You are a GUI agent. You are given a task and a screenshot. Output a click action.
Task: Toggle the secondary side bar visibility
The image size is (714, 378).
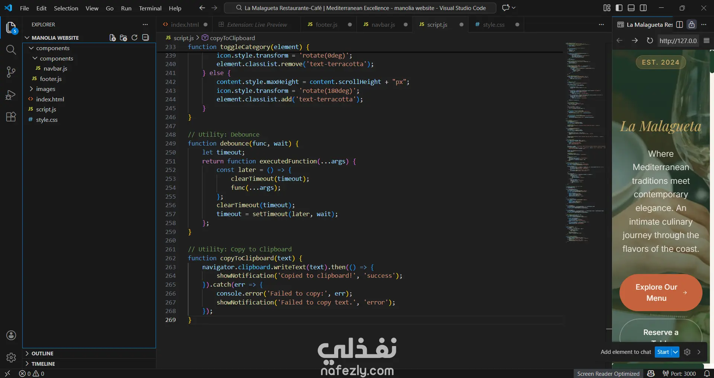643,8
